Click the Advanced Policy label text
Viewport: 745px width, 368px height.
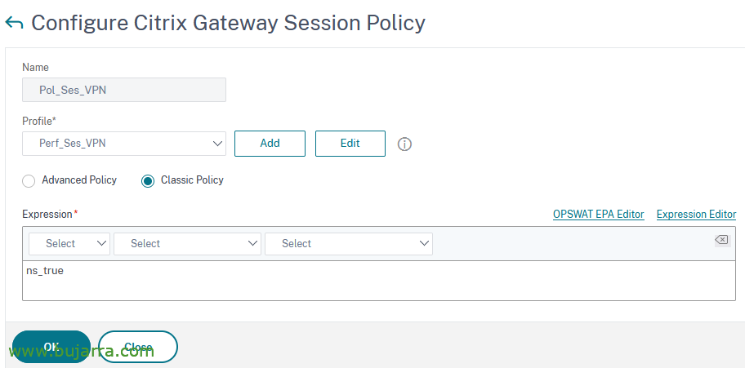[x=79, y=180]
